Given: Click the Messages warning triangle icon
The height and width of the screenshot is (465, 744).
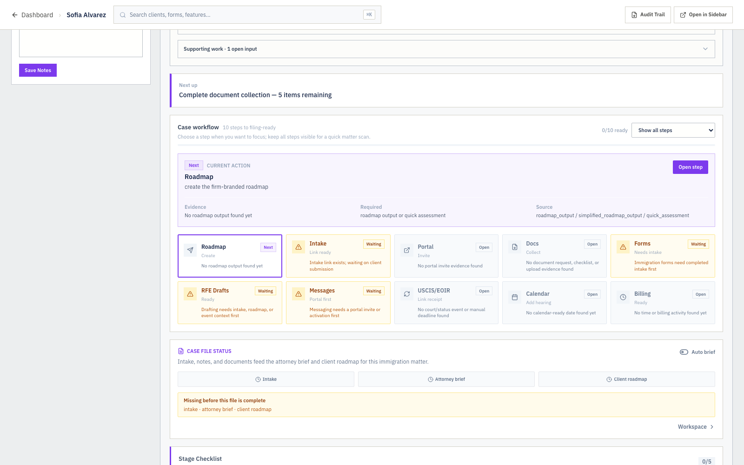Looking at the screenshot, I should point(299,294).
